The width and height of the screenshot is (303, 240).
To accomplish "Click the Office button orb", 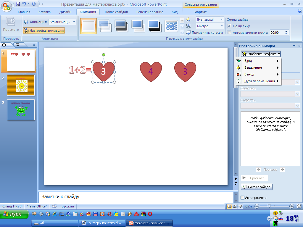I will click(7, 7).
